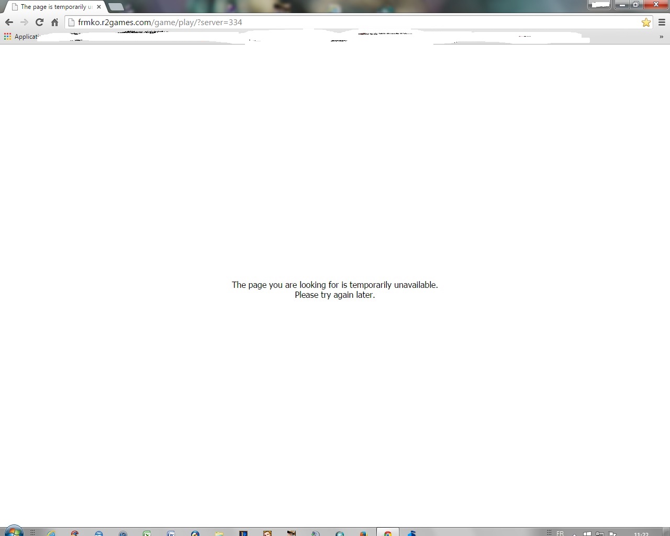Open the Windows Start menu
This screenshot has height=536, width=670.
pos(14,532)
